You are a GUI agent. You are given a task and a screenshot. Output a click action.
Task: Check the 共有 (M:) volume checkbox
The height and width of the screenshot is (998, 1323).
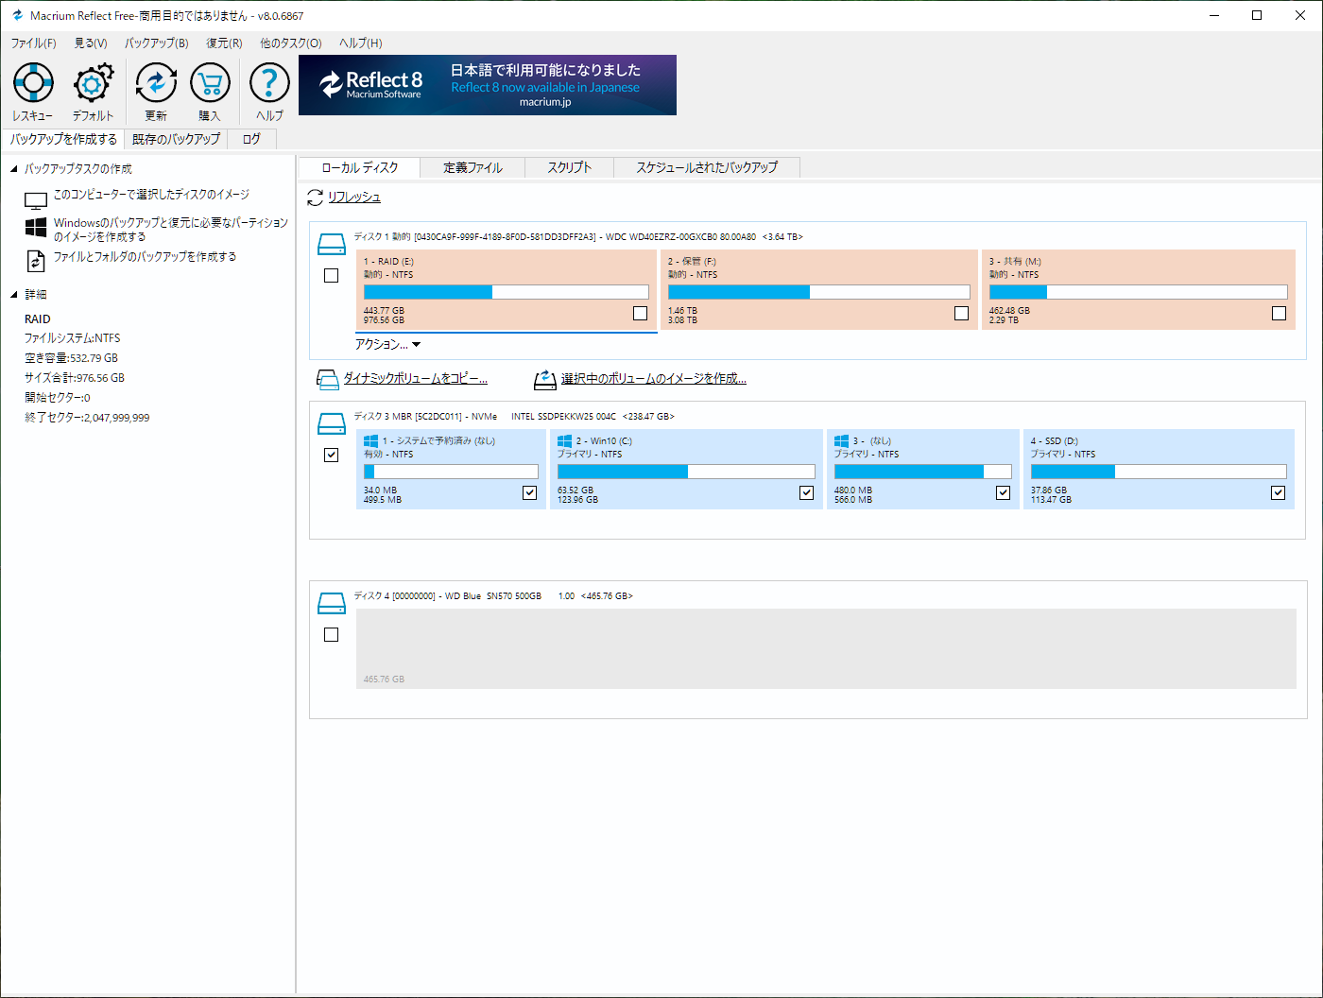[1280, 314]
